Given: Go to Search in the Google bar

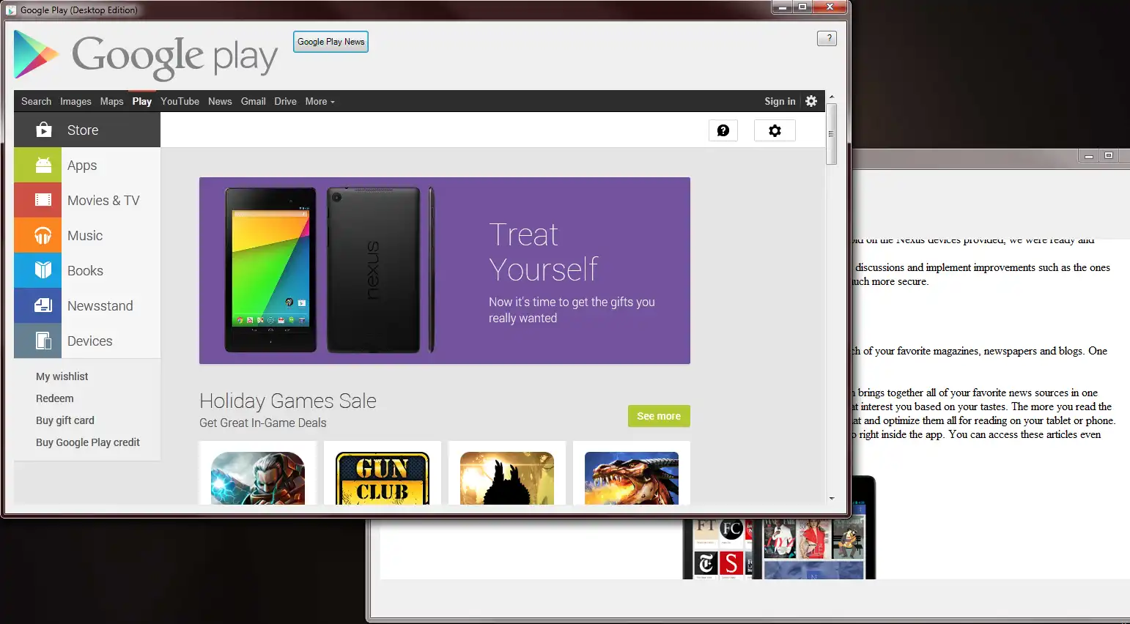Looking at the screenshot, I should click(36, 101).
